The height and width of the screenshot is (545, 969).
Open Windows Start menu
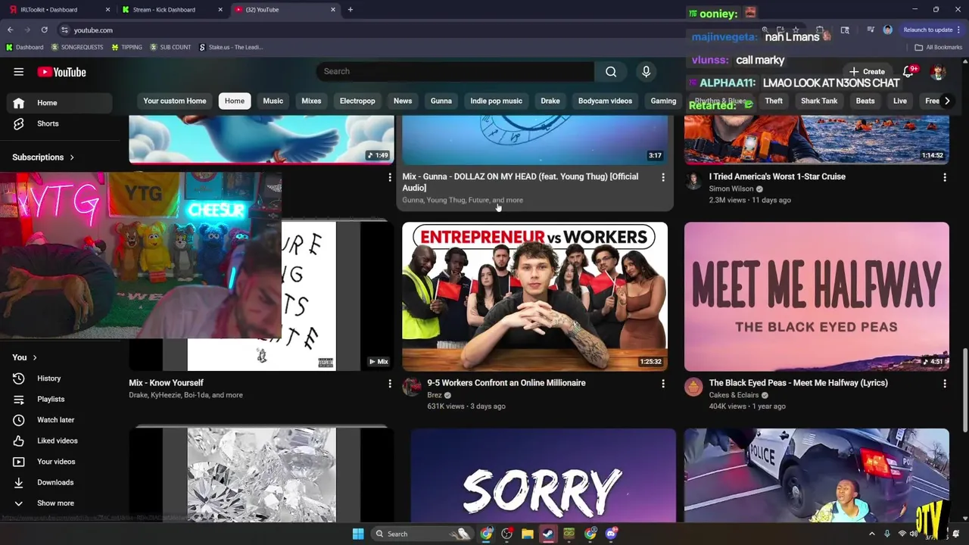click(358, 534)
